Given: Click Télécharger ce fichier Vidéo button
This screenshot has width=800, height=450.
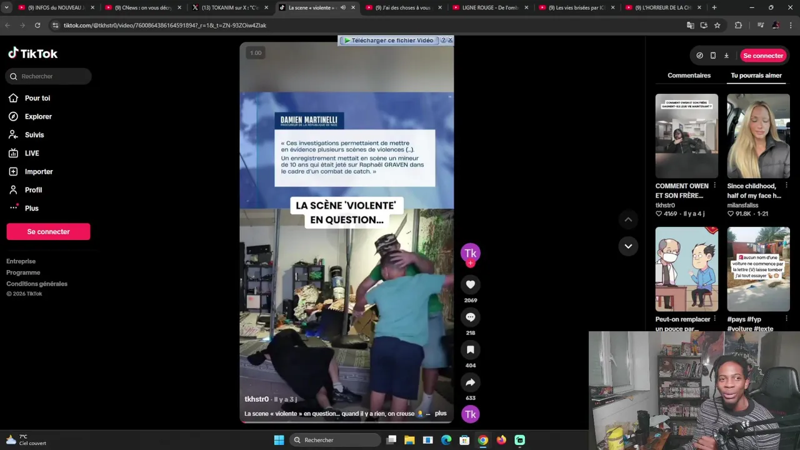Looking at the screenshot, I should (389, 40).
